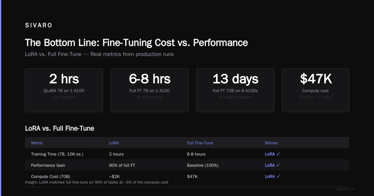Click the Full Fine-Tune column header
Viewport: 374px width, 196px height.
point(200,143)
